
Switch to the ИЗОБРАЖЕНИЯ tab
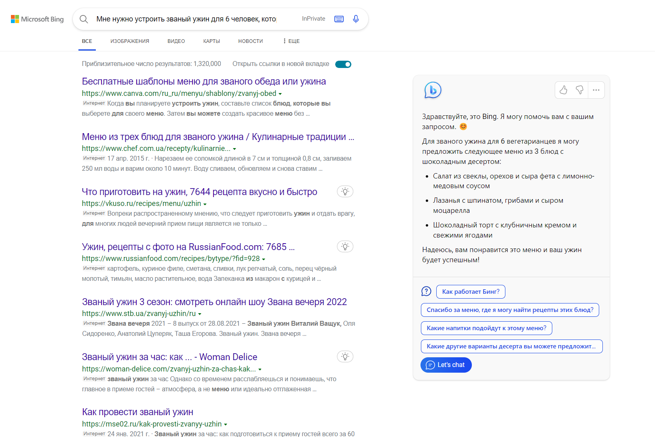pos(129,41)
